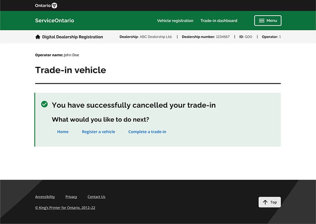Go to the ServiceOntario header link

click(x=54, y=21)
